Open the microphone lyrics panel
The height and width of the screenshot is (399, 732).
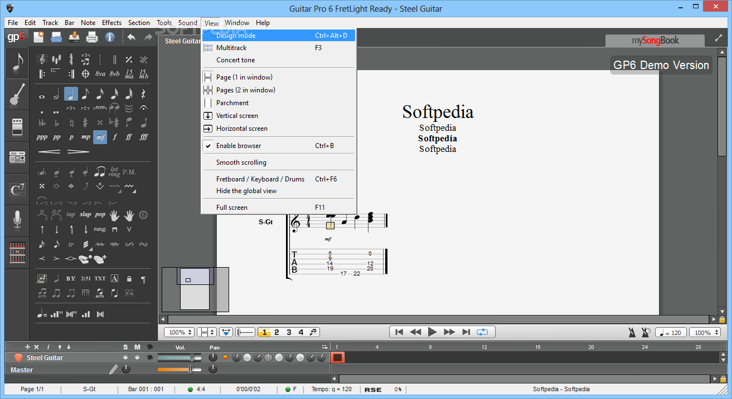point(17,221)
